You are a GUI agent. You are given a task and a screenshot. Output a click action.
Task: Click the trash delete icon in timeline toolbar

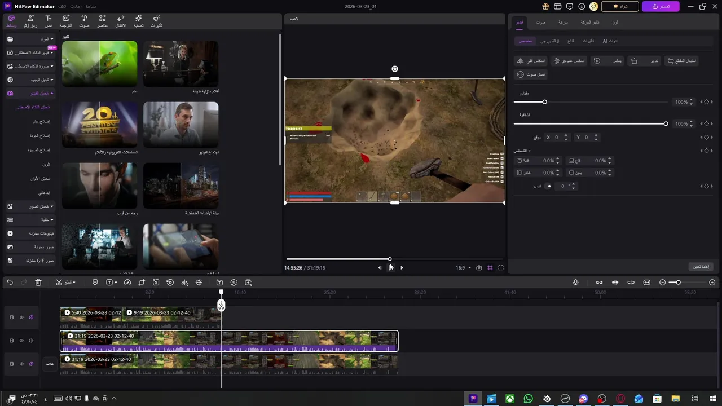click(x=38, y=283)
